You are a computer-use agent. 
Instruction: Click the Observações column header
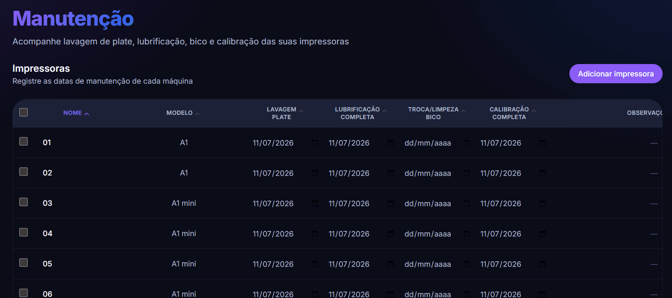645,113
